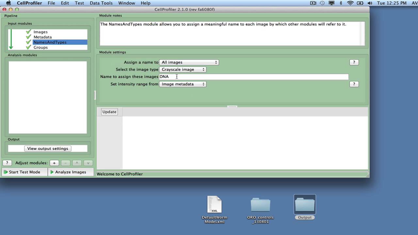Click the 'Welcome to CellProfiler' status bar text
This screenshot has width=418, height=235.
(120, 174)
